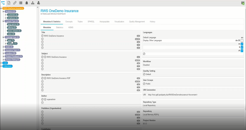Uncheck the zh display language checkbox
The image size is (246, 130).
242,51
